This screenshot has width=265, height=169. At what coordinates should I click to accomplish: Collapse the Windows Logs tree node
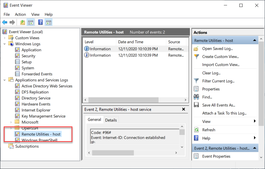pos(5,44)
